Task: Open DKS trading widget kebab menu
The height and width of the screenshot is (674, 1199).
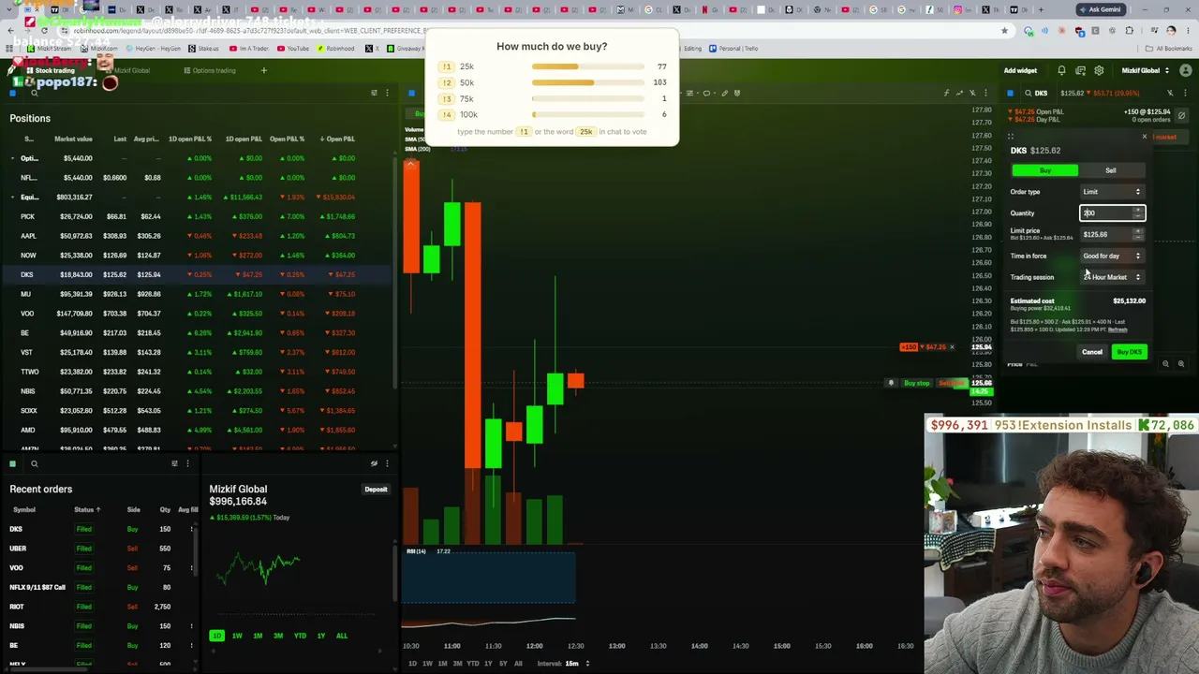Action: point(1183,93)
